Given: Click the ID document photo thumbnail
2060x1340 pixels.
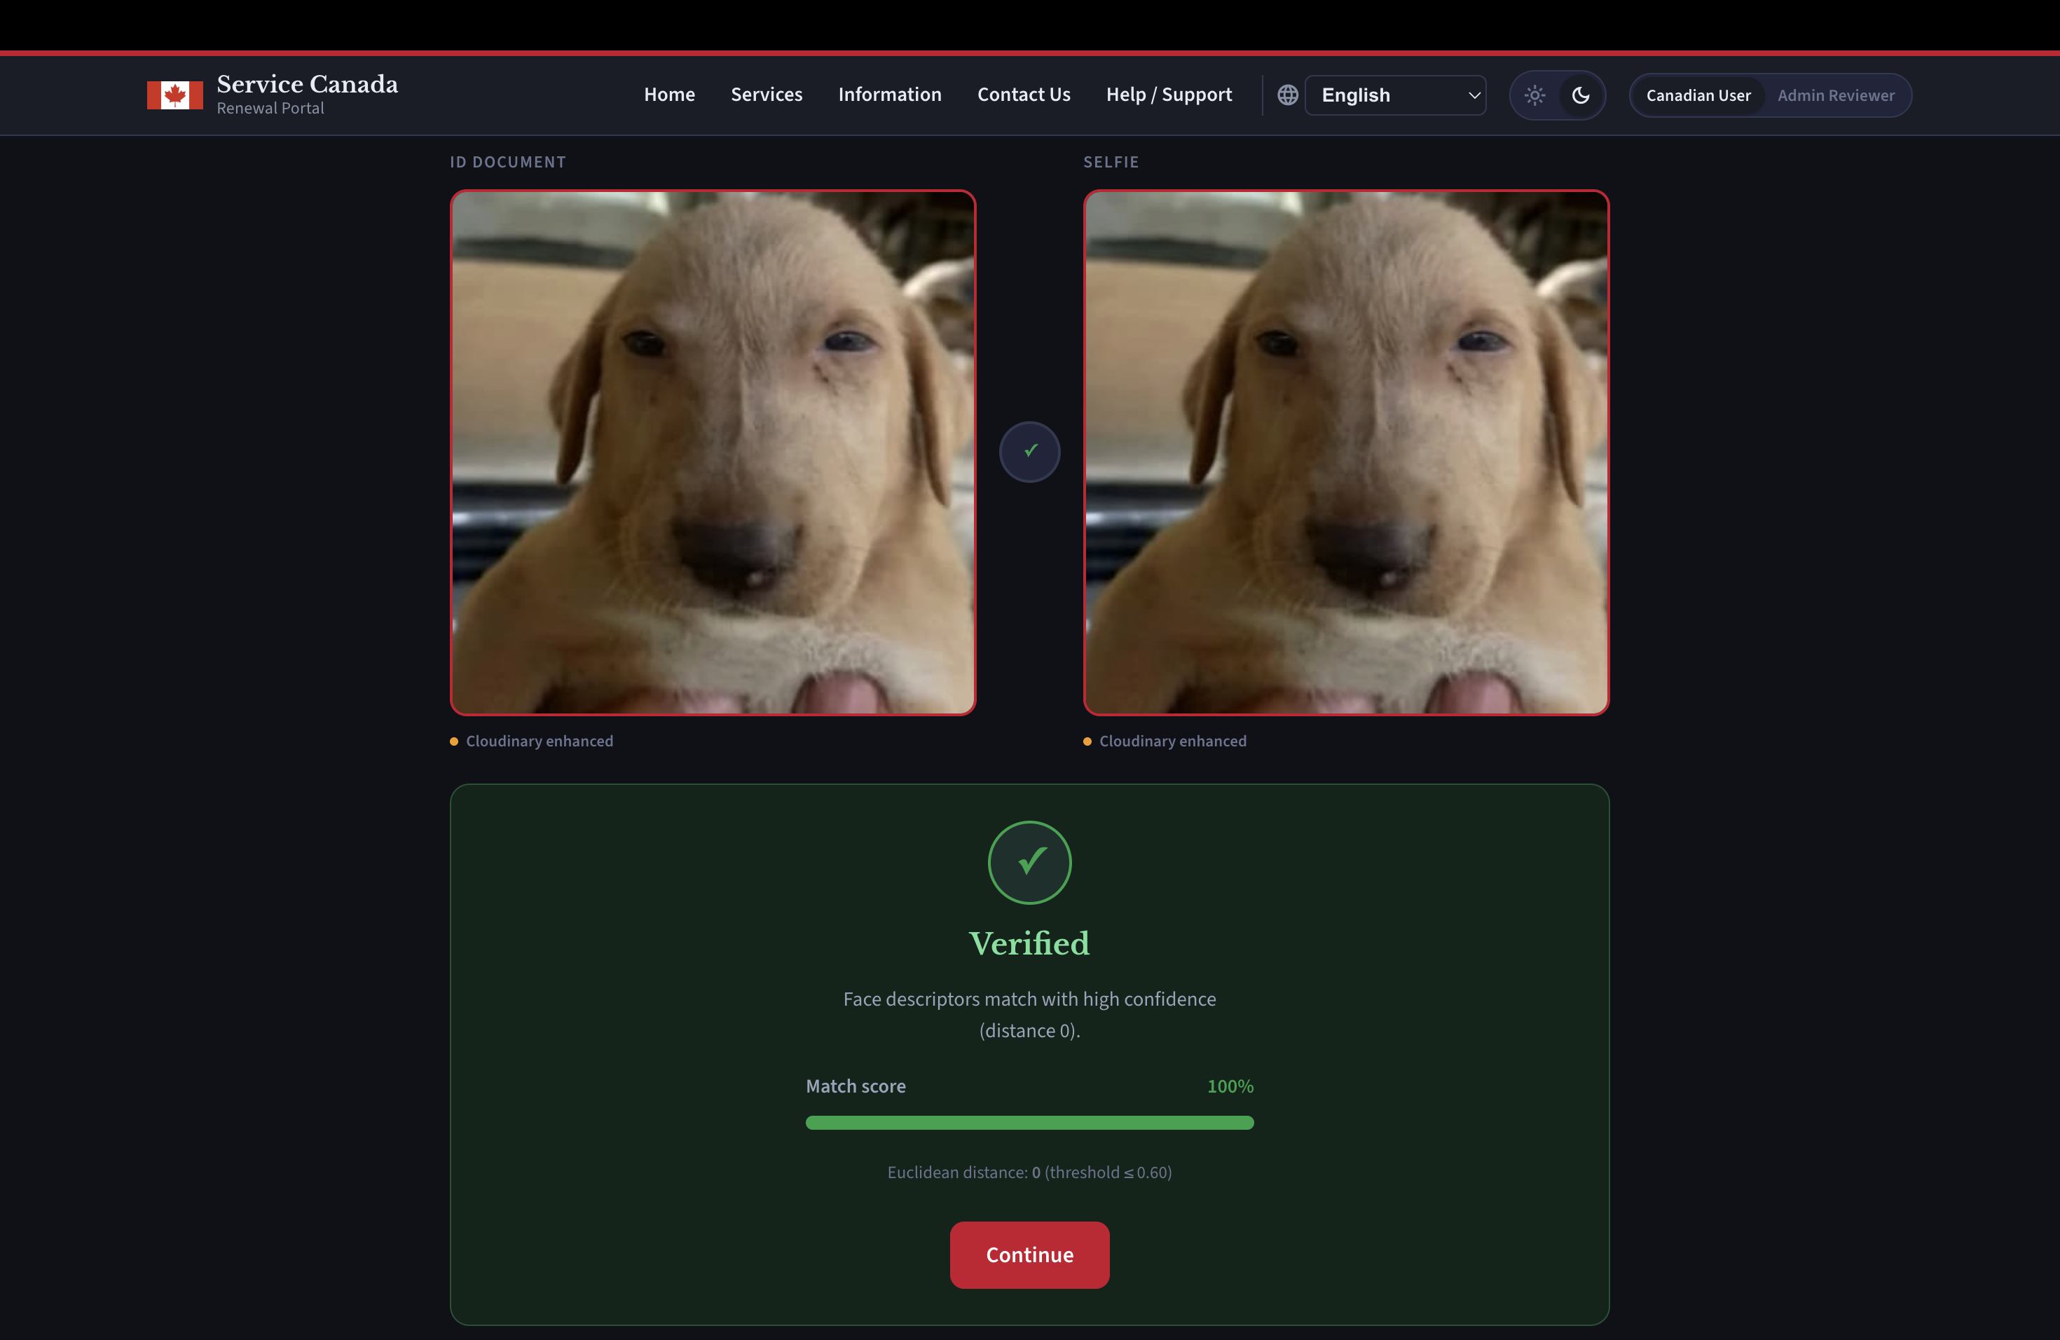Looking at the screenshot, I should 713,453.
